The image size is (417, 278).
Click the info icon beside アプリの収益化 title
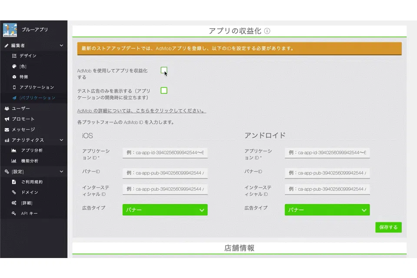point(267,31)
